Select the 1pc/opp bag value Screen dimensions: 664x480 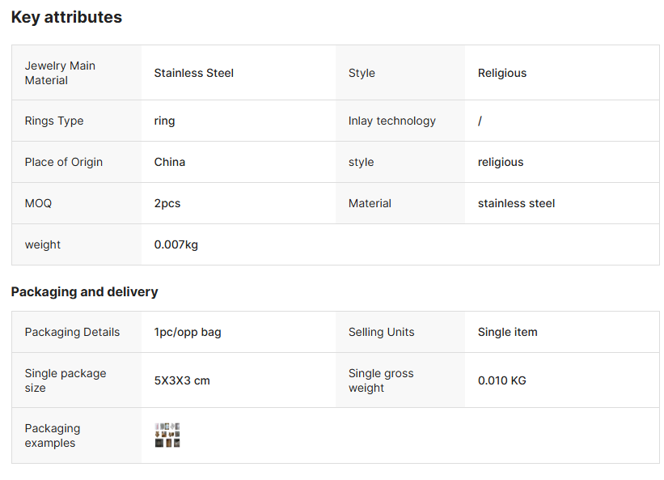pos(188,332)
